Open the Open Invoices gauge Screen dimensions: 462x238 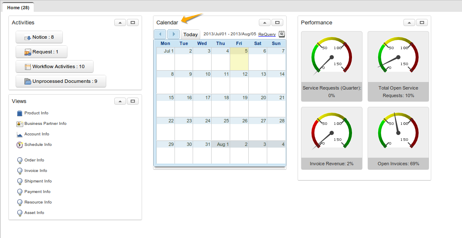coord(398,132)
